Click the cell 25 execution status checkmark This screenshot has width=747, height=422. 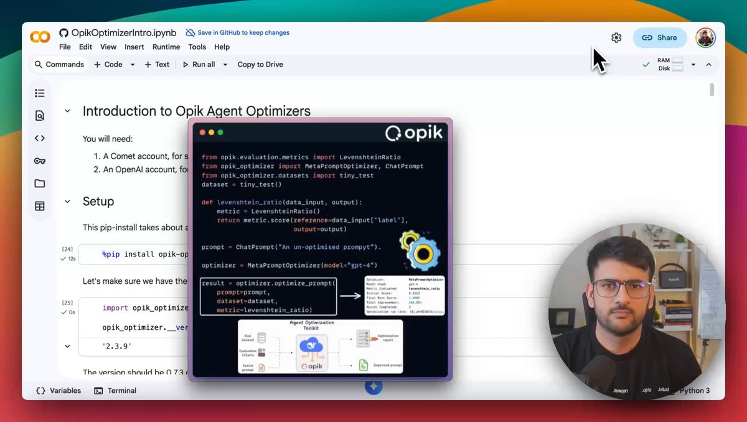(x=63, y=312)
